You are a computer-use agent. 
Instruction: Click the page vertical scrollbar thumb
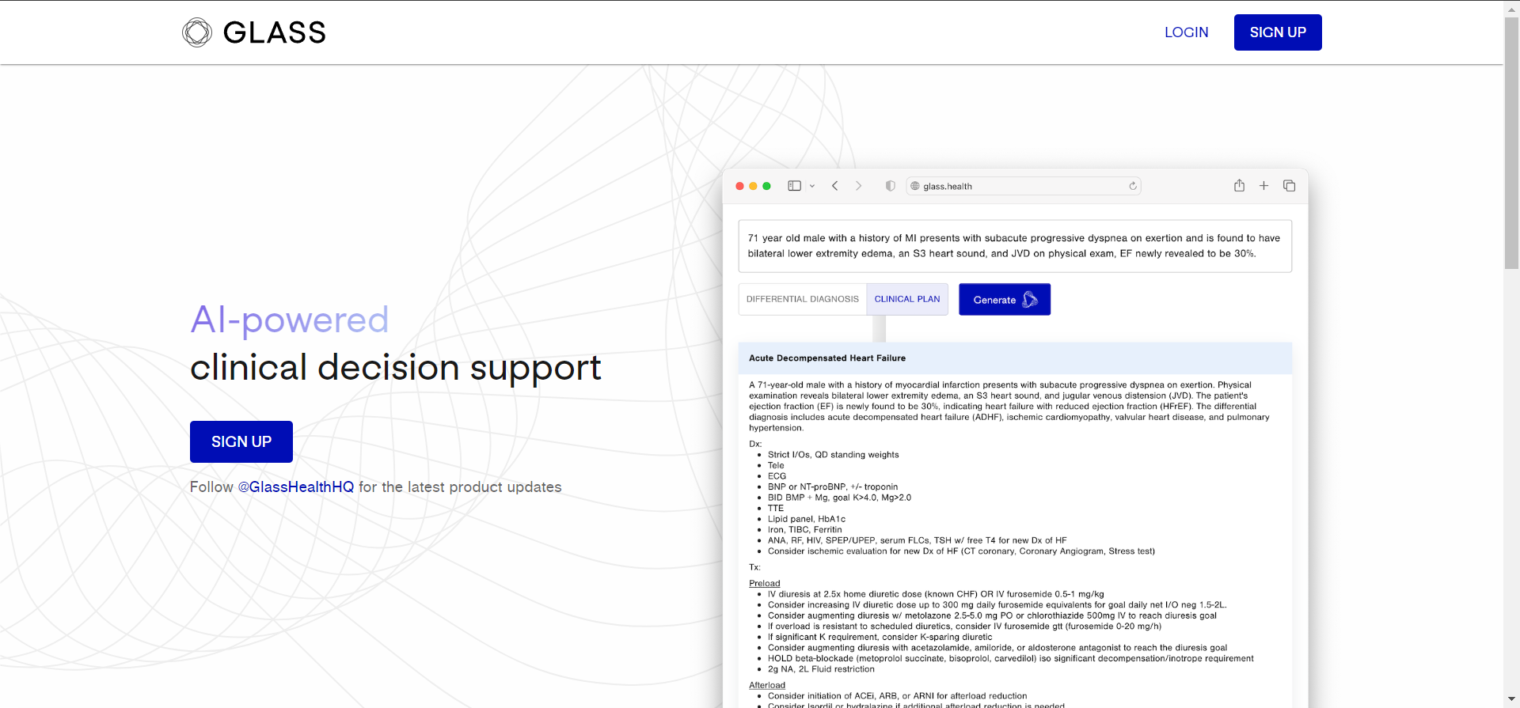[x=1511, y=142]
